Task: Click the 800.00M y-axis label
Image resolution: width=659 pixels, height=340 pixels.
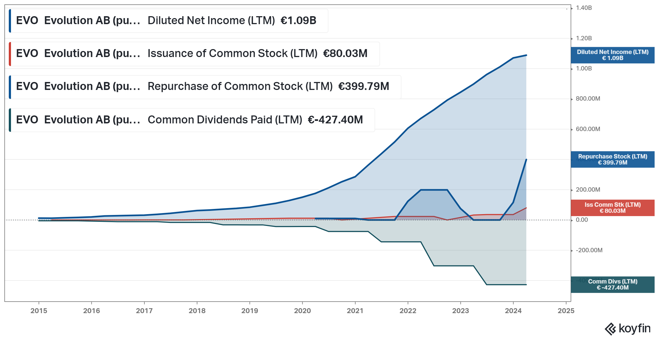Action: pos(588,99)
